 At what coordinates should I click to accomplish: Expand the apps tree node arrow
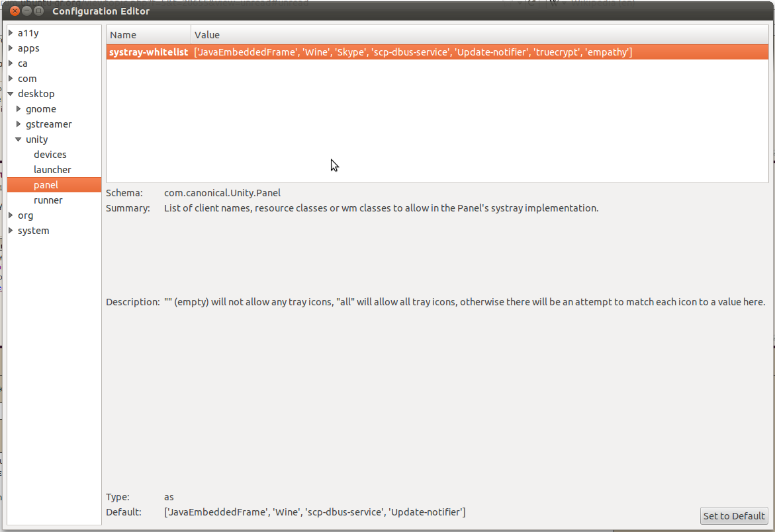(11, 48)
